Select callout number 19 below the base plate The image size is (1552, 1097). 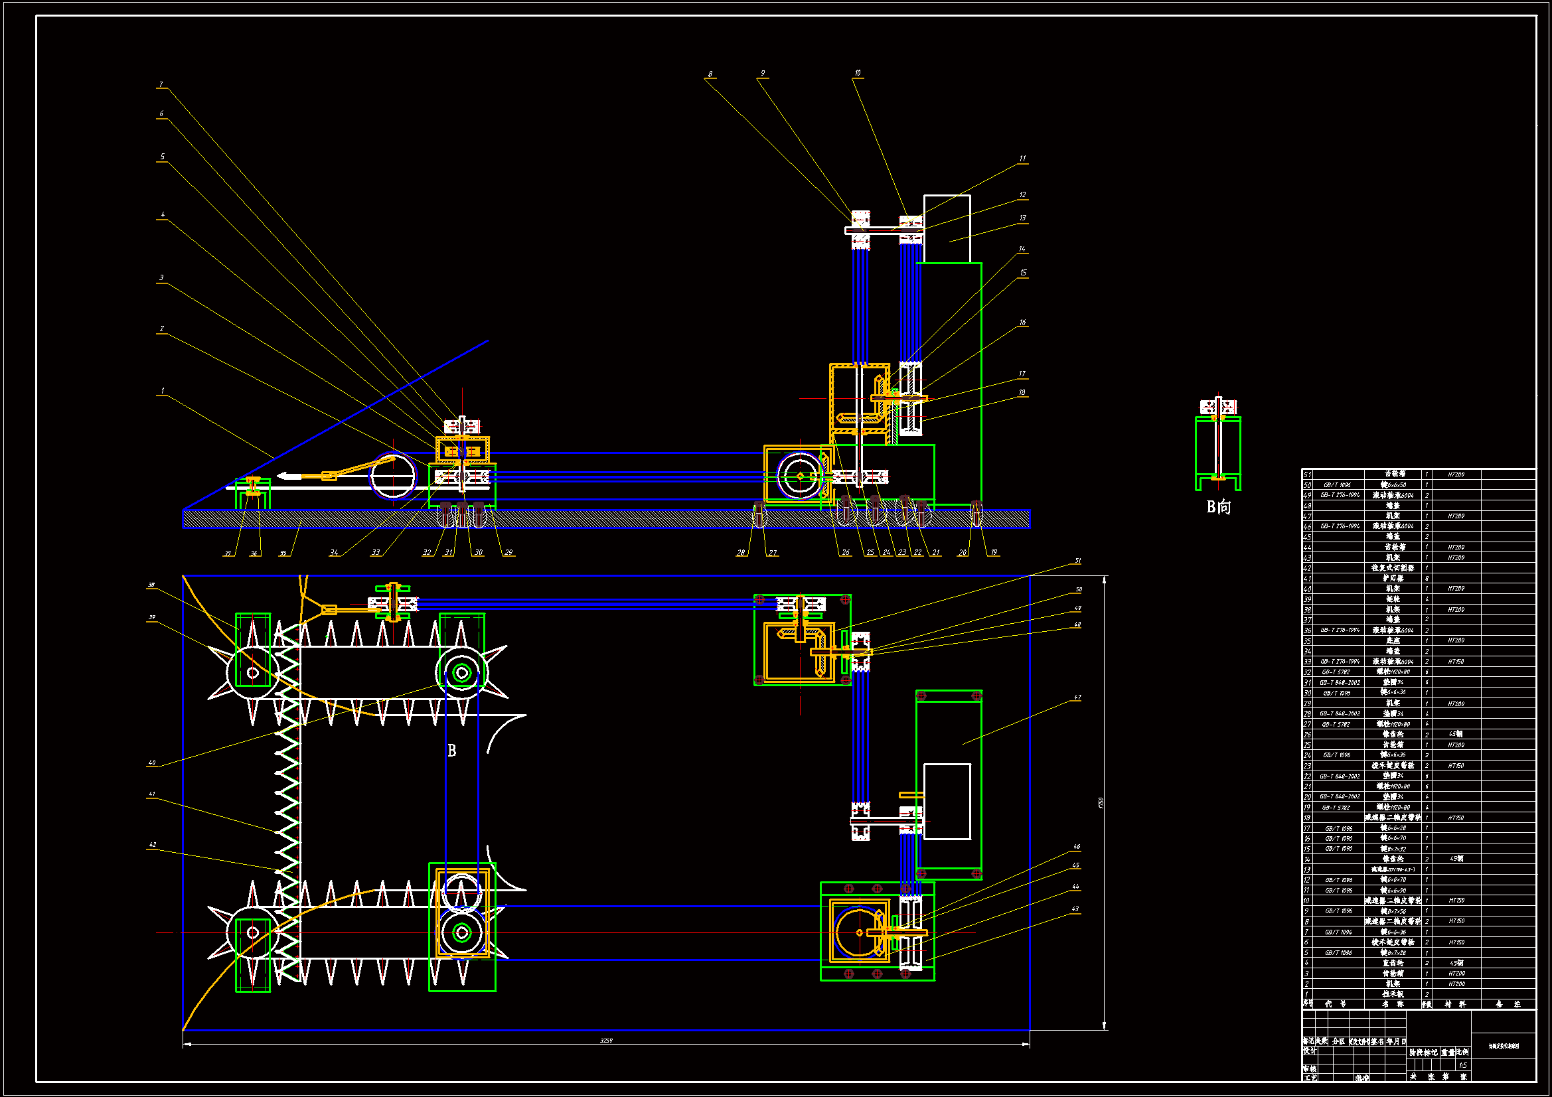point(994,553)
